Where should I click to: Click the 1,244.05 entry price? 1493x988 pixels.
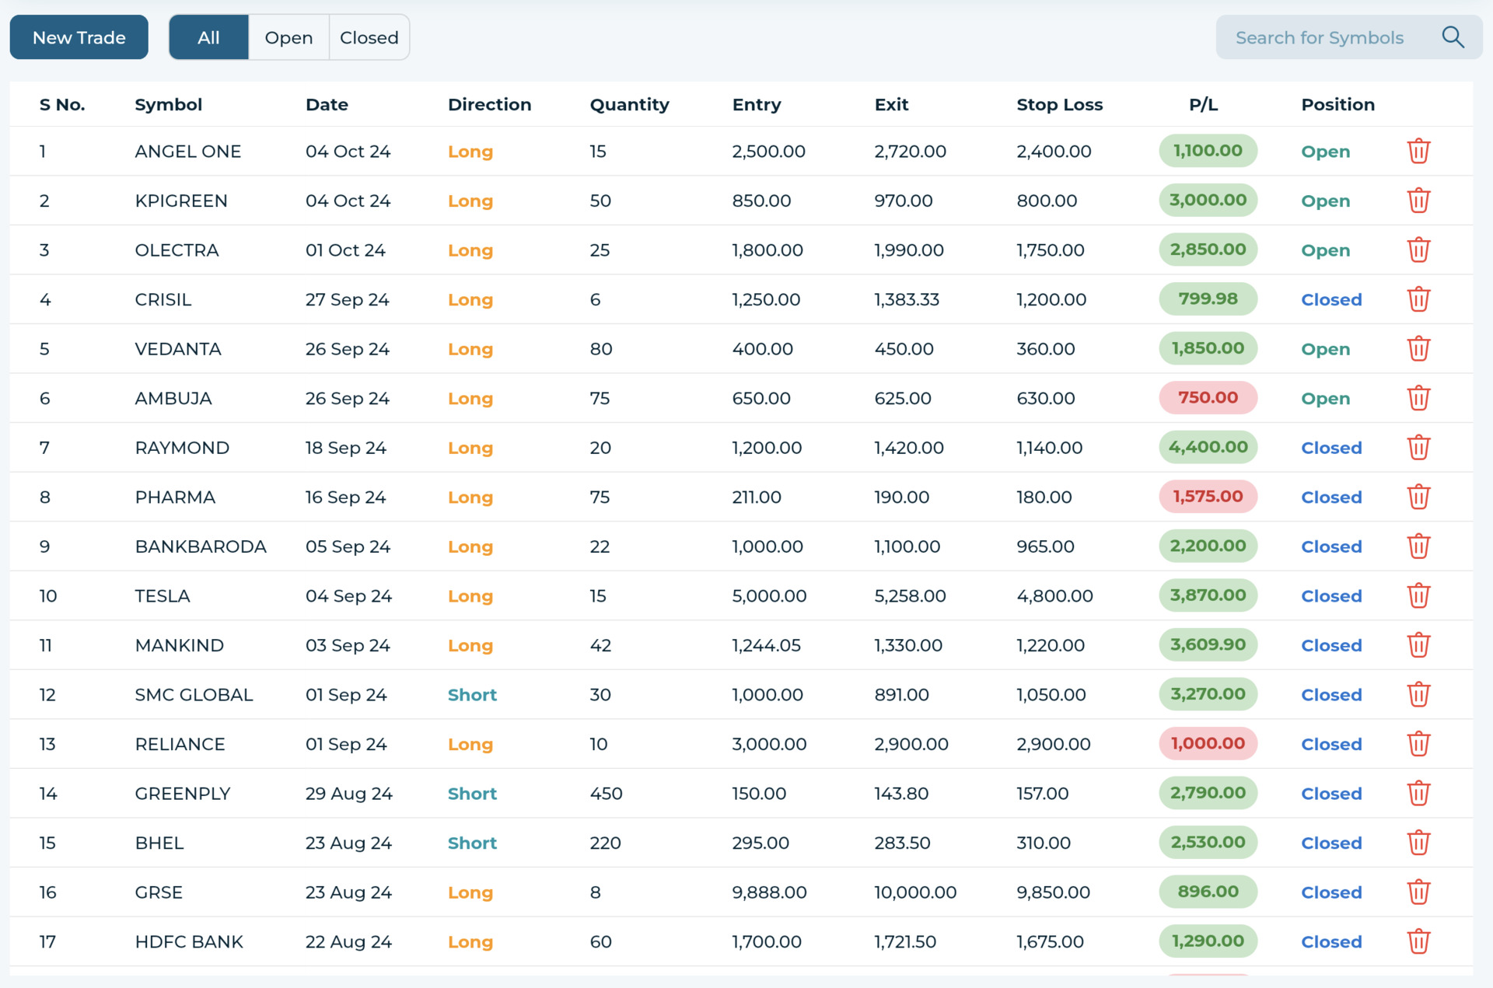click(x=767, y=645)
